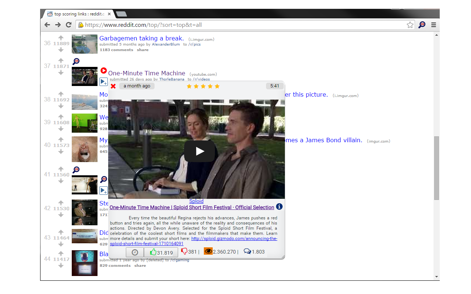Open the sploid.gizmodo.com link in the description
The height and width of the screenshot is (294, 471).
[x=234, y=239]
